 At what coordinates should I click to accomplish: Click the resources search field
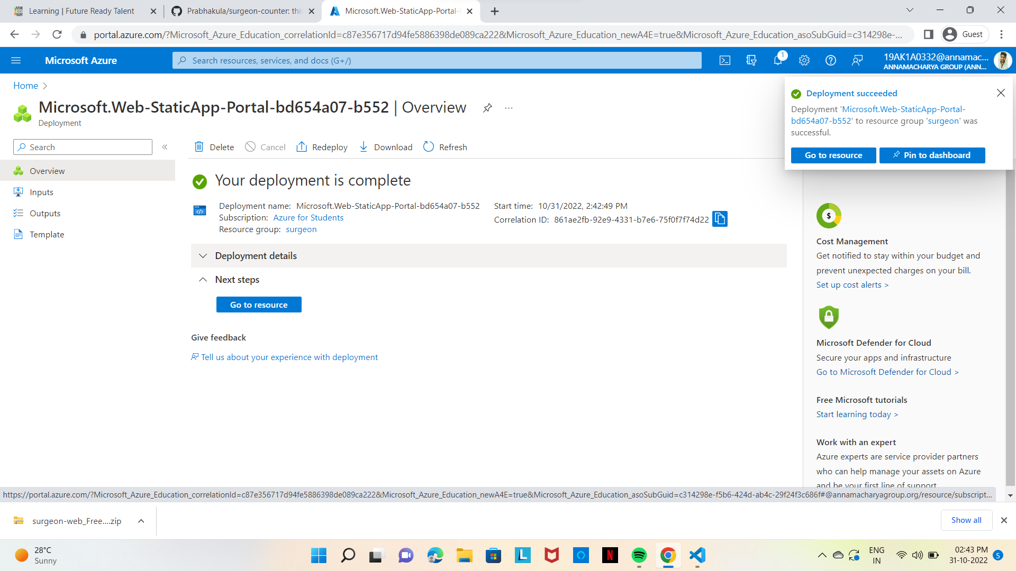437,60
